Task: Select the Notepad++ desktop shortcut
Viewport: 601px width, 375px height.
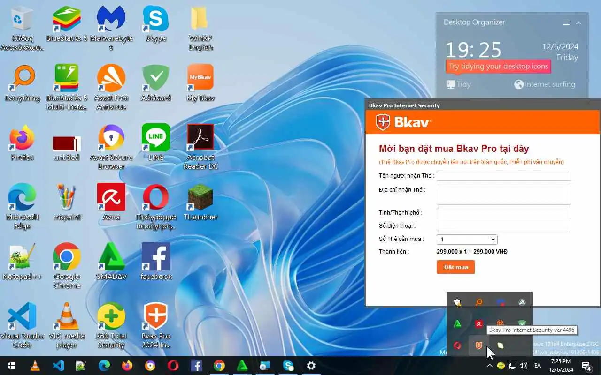Action: click(22, 262)
